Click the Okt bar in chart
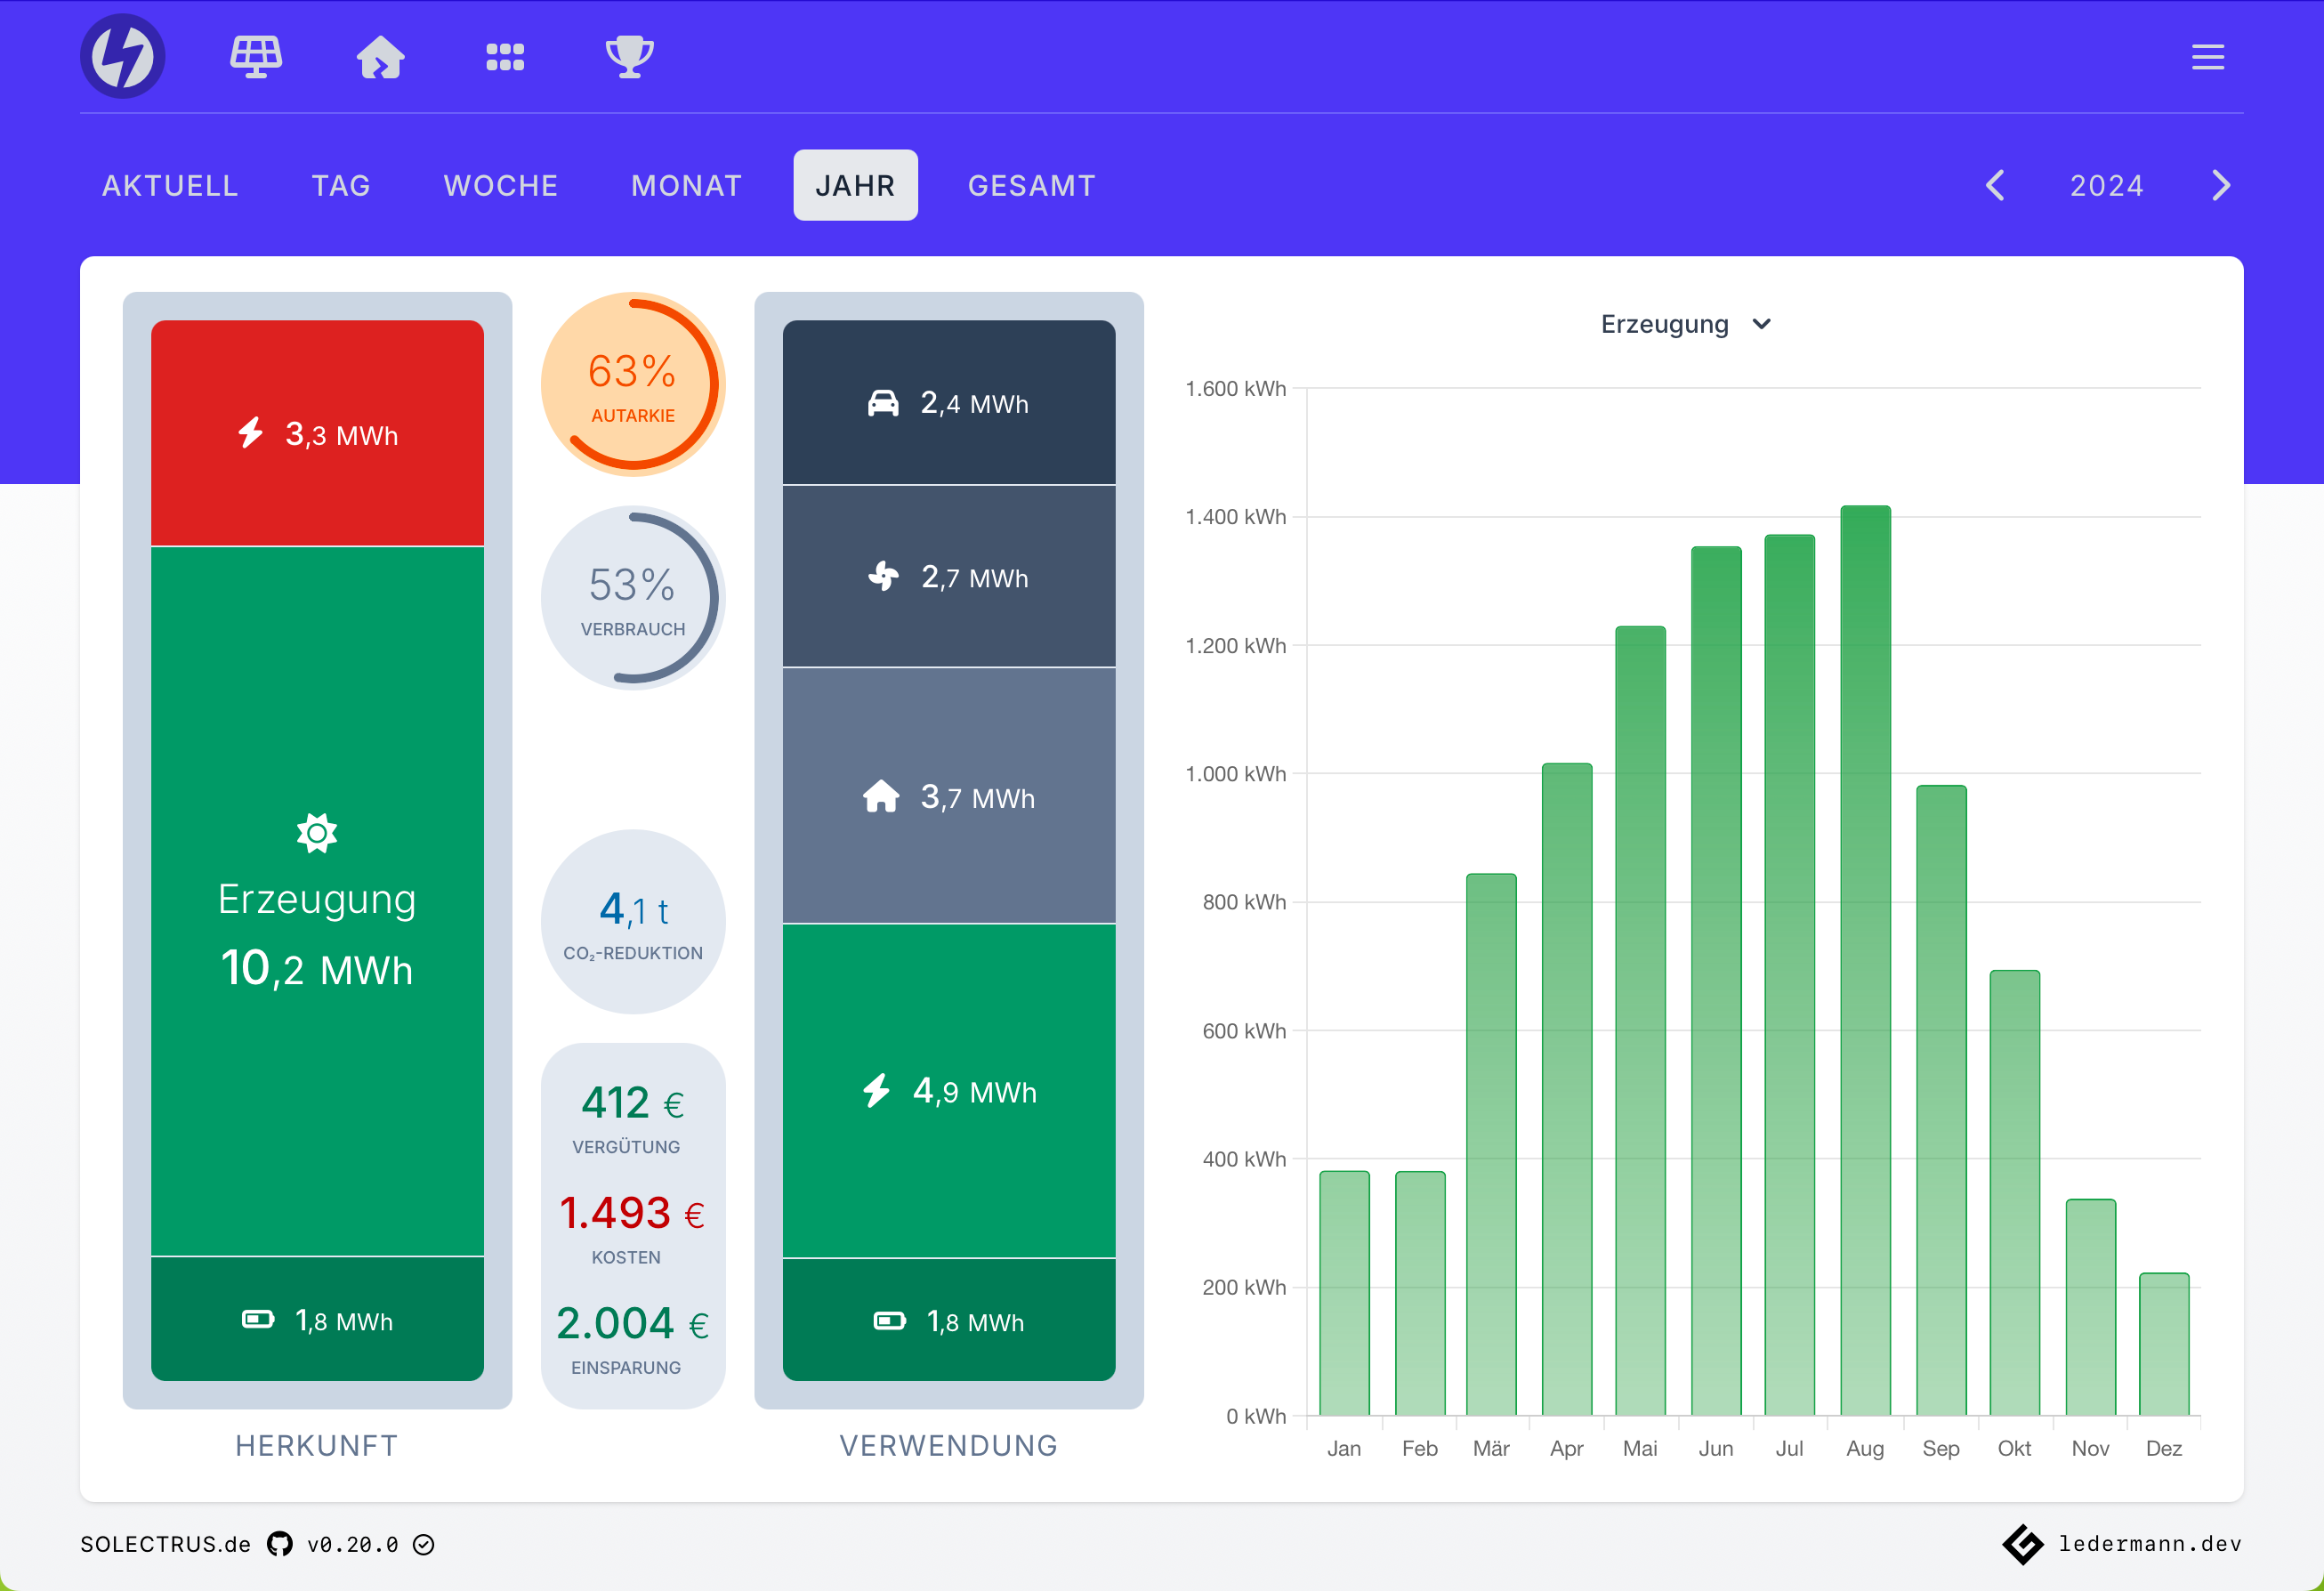Image resolution: width=2324 pixels, height=1591 pixels. point(2014,1193)
